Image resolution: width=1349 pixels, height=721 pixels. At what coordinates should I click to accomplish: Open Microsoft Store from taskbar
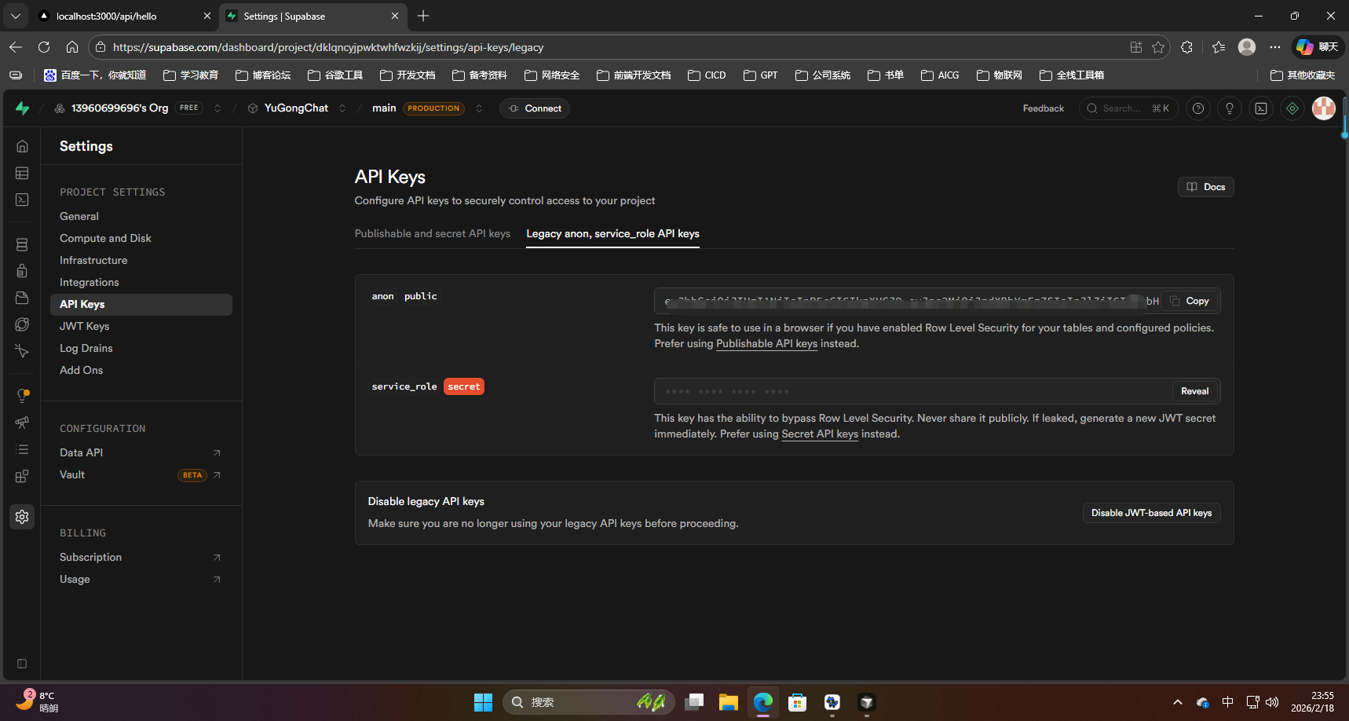coord(798,702)
